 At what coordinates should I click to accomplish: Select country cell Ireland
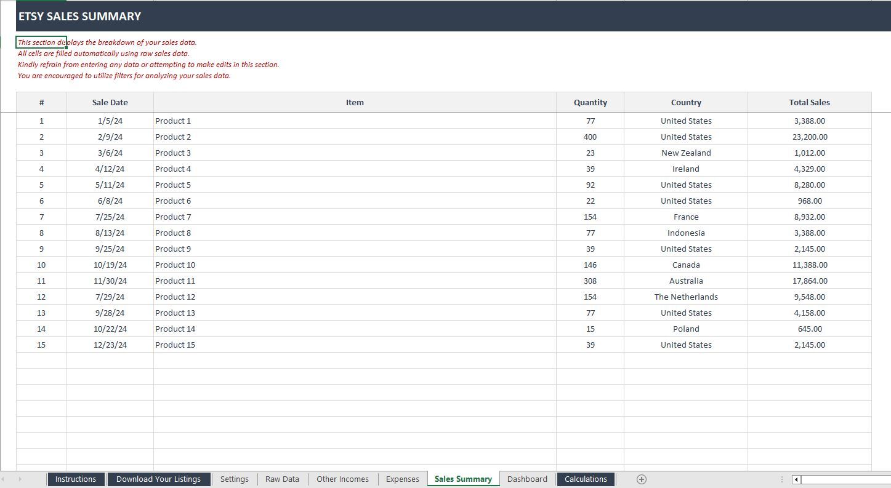[686, 169]
